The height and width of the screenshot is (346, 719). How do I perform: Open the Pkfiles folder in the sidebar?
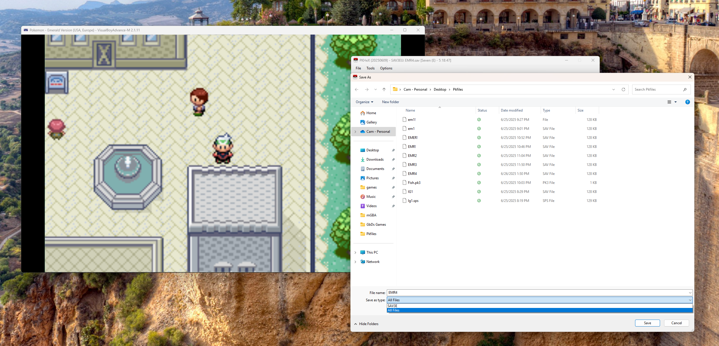tap(371, 234)
